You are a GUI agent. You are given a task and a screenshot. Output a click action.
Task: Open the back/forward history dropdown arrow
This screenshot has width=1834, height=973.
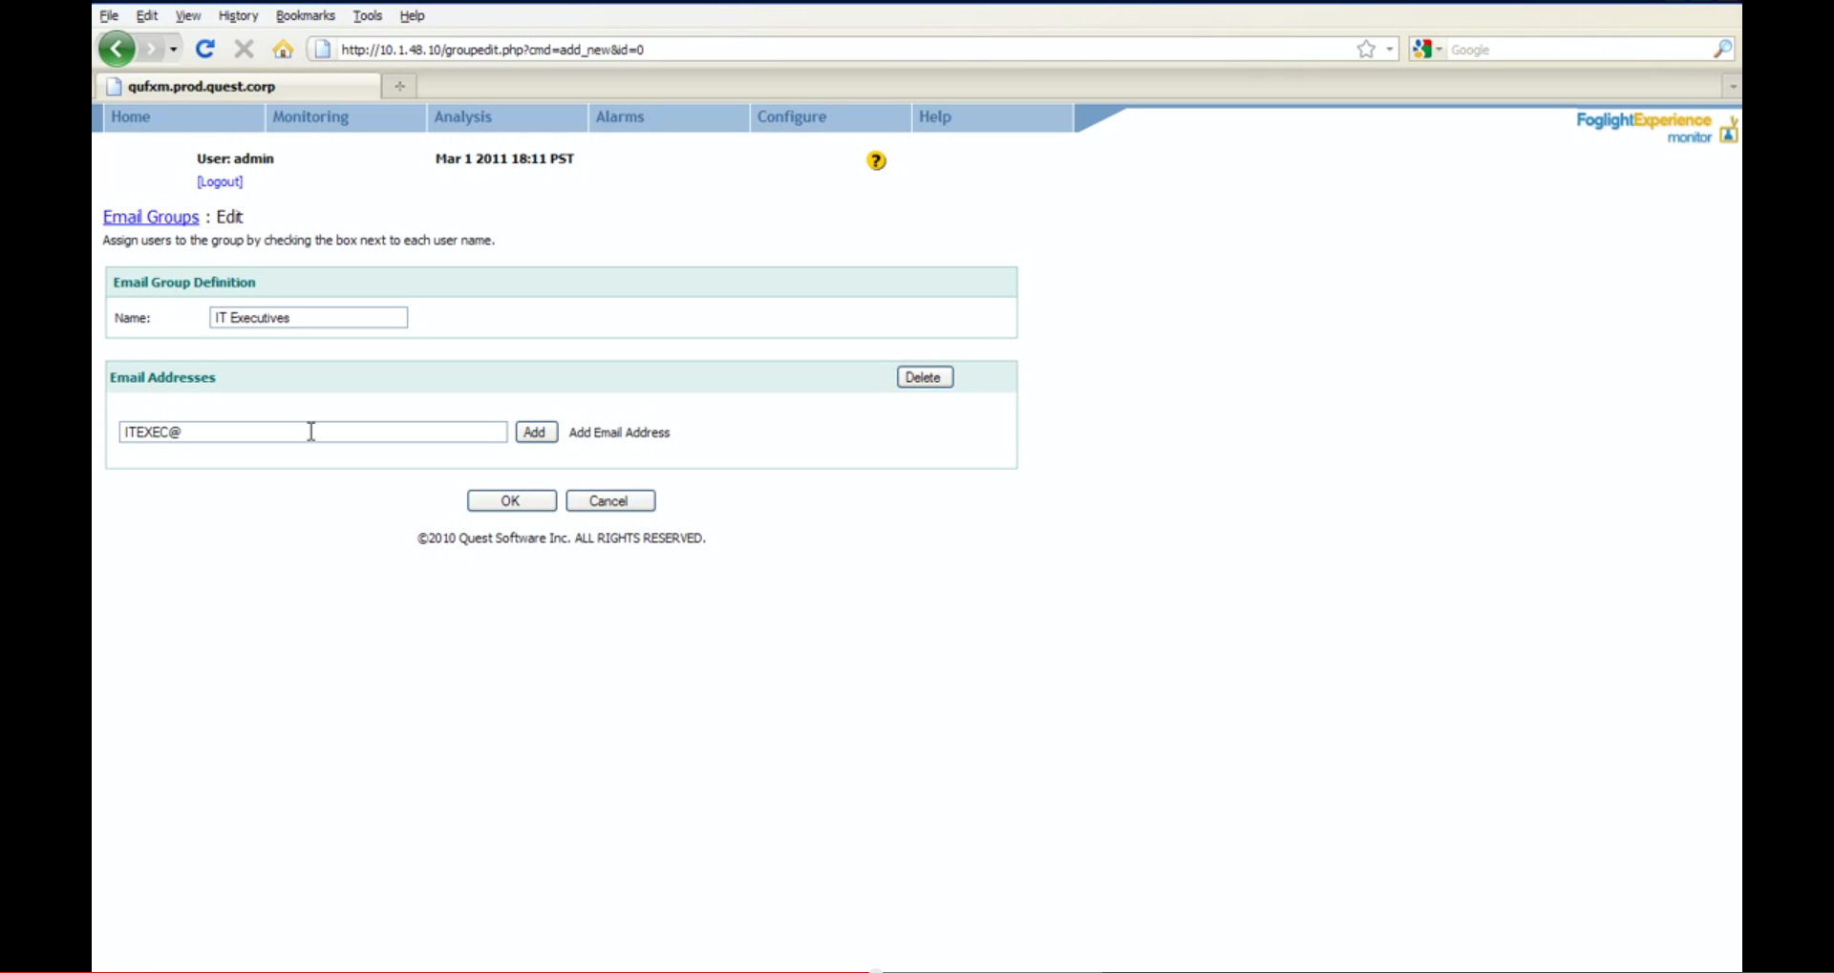(174, 49)
